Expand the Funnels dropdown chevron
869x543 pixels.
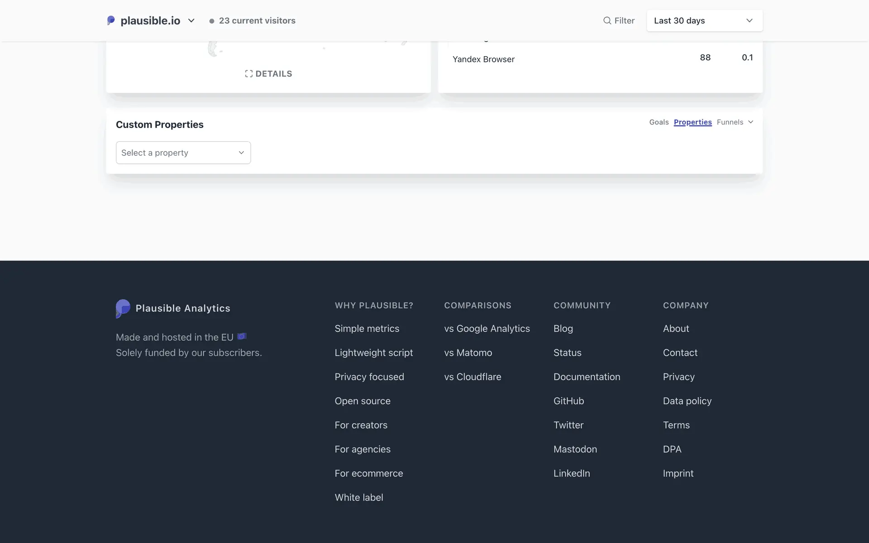750,122
